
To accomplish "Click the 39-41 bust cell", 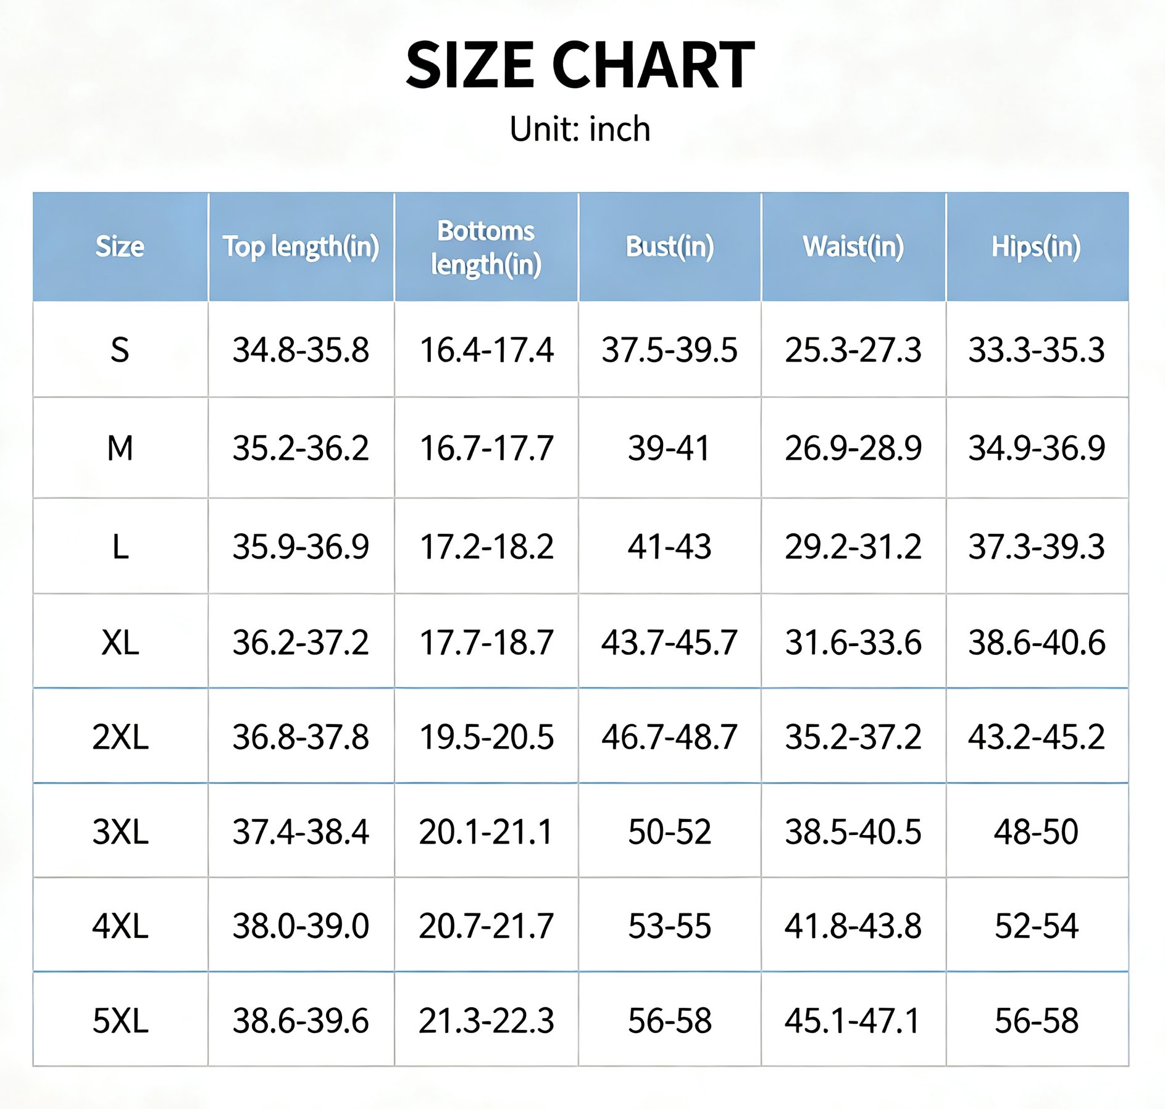I will point(670,448).
